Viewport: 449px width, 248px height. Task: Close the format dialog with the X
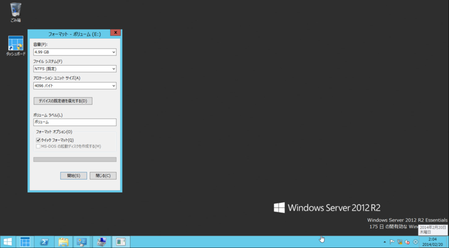point(116,32)
